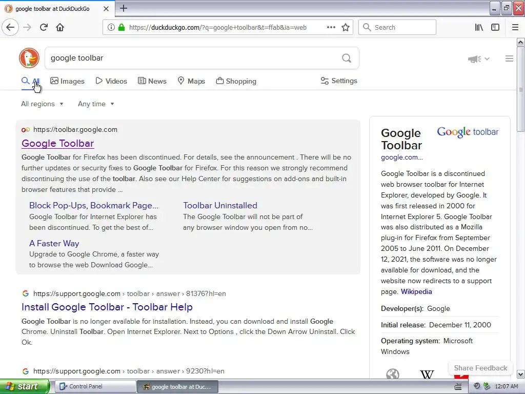Switch to the Images tab

(67, 81)
